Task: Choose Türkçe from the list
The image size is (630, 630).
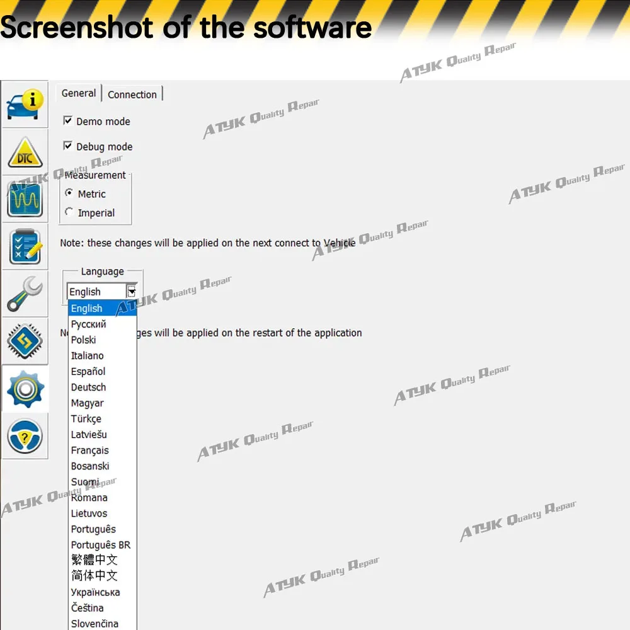Action: point(103,419)
